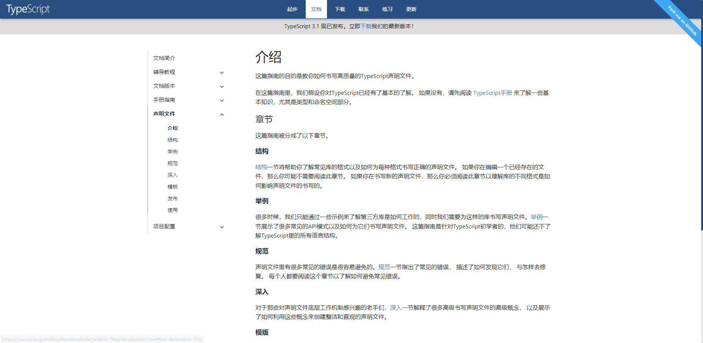Click the 举例 bold section heading

click(262, 201)
